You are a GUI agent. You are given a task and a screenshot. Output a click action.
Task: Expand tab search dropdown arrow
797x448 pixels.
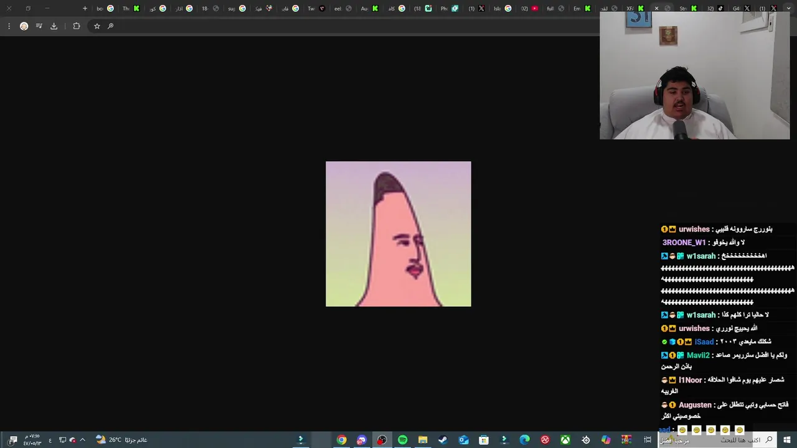[x=789, y=9]
